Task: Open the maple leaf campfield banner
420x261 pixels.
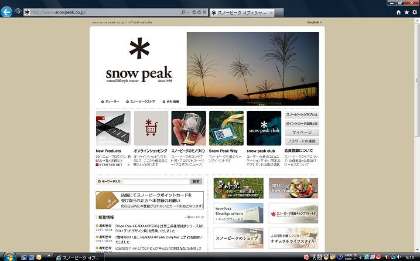Action: [x=293, y=213]
